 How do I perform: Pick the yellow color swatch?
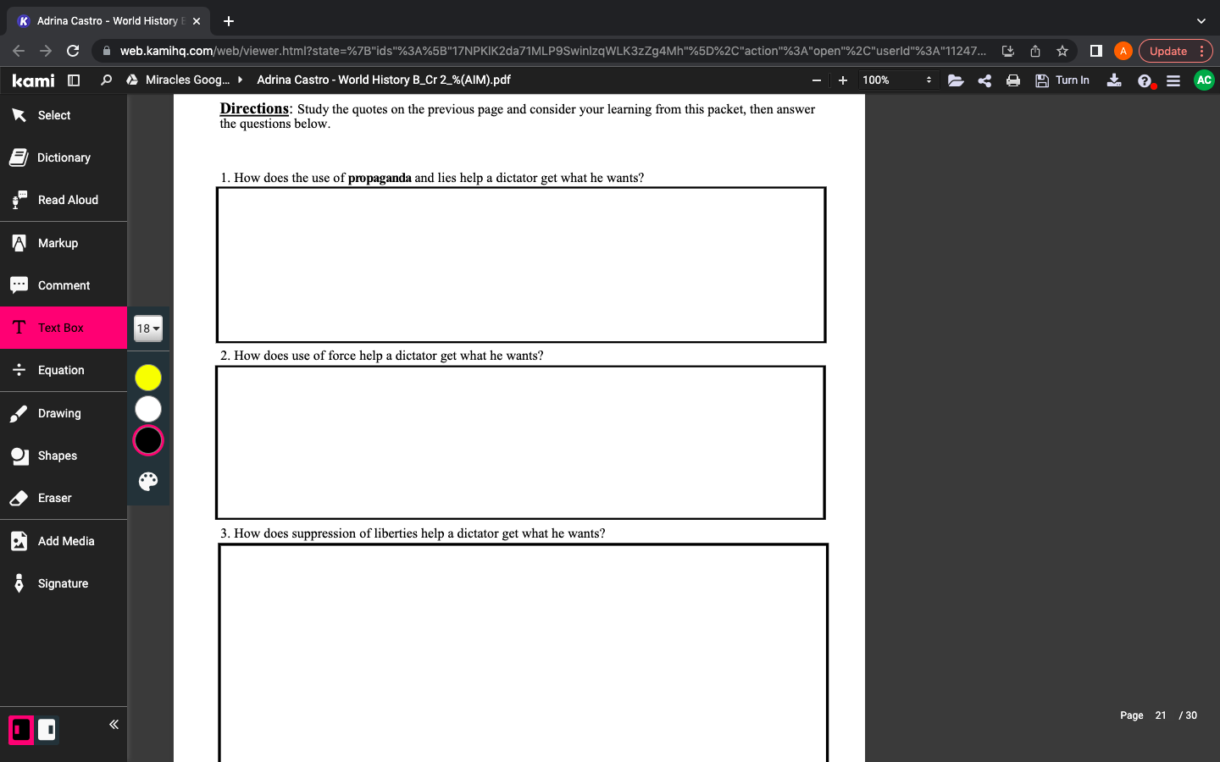point(148,378)
